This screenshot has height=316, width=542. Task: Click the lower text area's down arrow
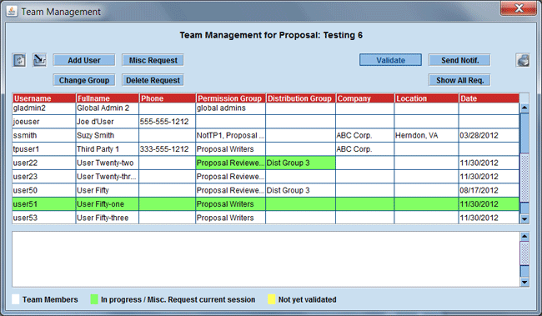[x=524, y=282]
